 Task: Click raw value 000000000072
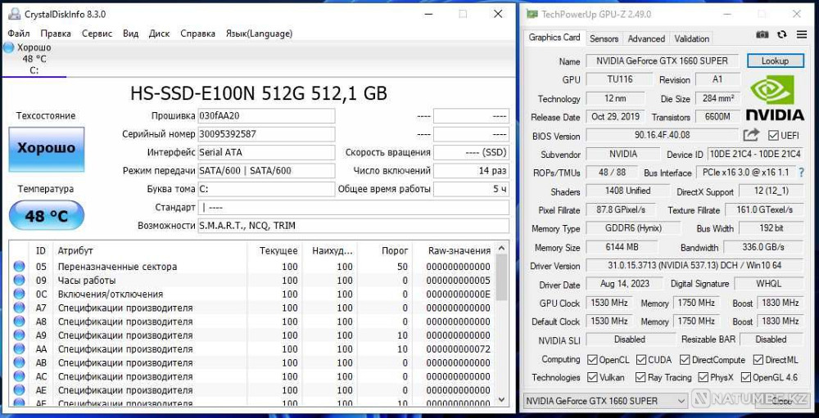click(x=459, y=348)
